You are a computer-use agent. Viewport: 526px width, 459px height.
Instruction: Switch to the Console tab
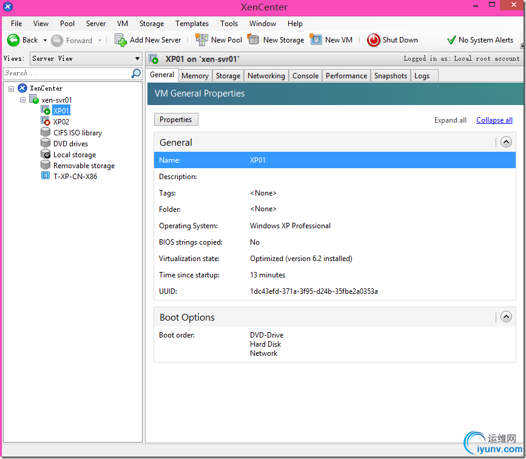pyautogui.click(x=305, y=75)
